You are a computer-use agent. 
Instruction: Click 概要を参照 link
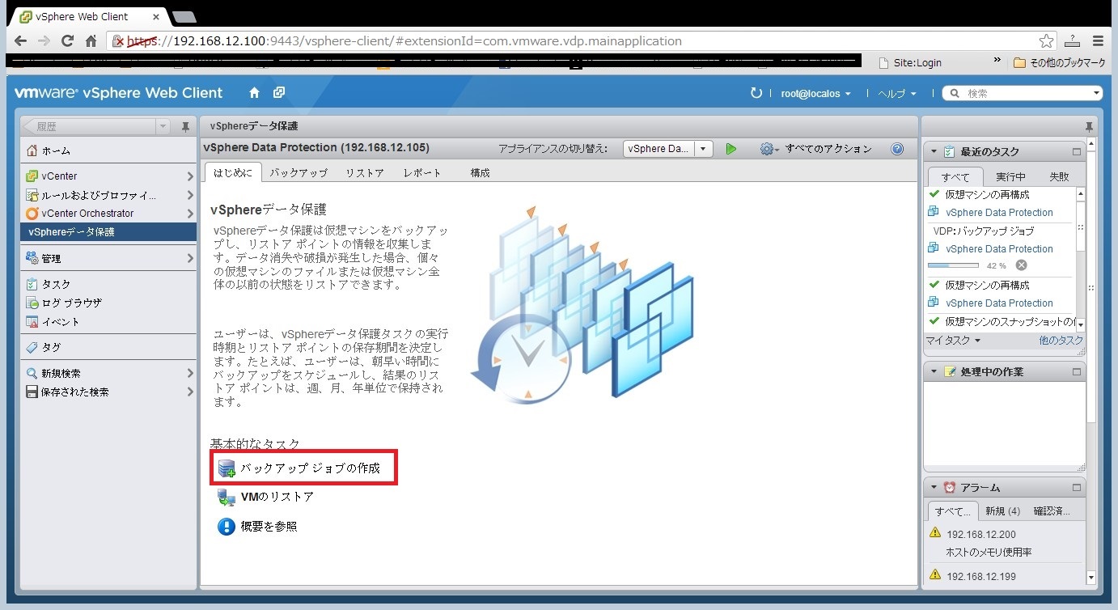pos(269,526)
